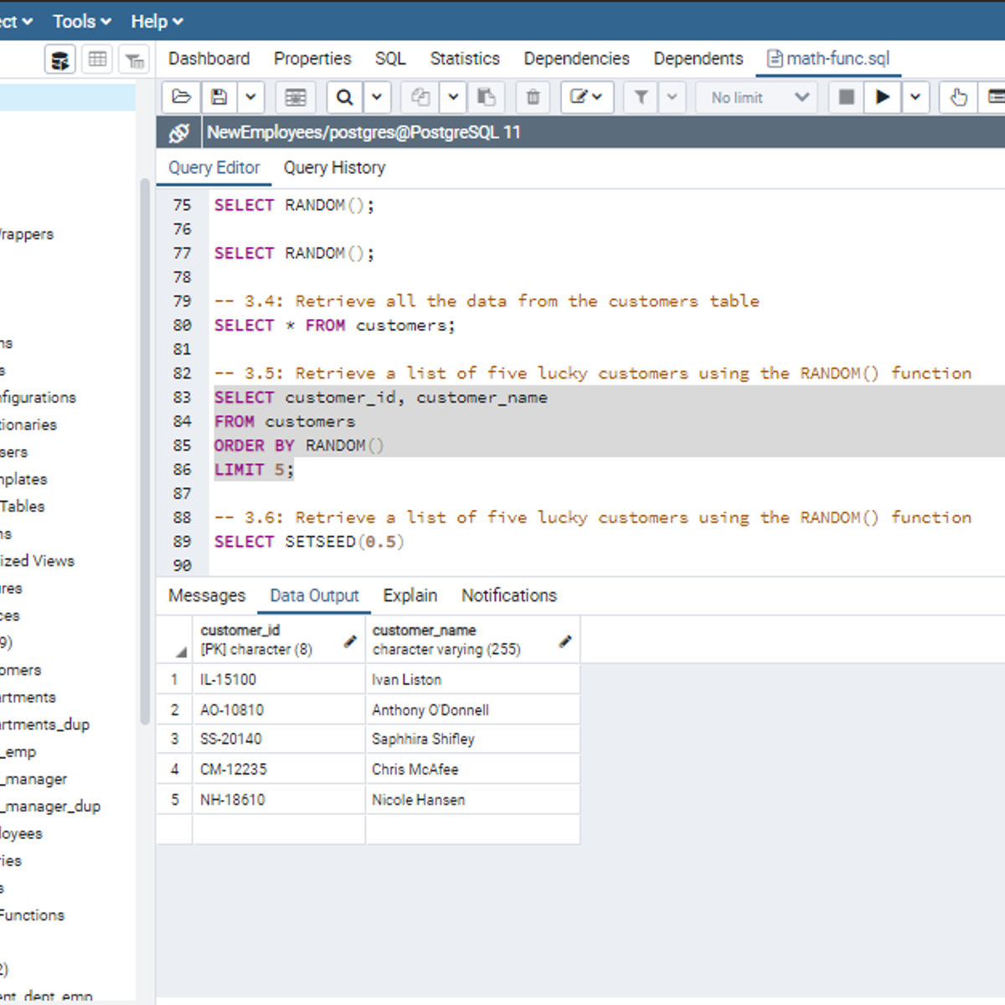Click the connection status icon
Screen dimensions: 1005x1005
(178, 132)
